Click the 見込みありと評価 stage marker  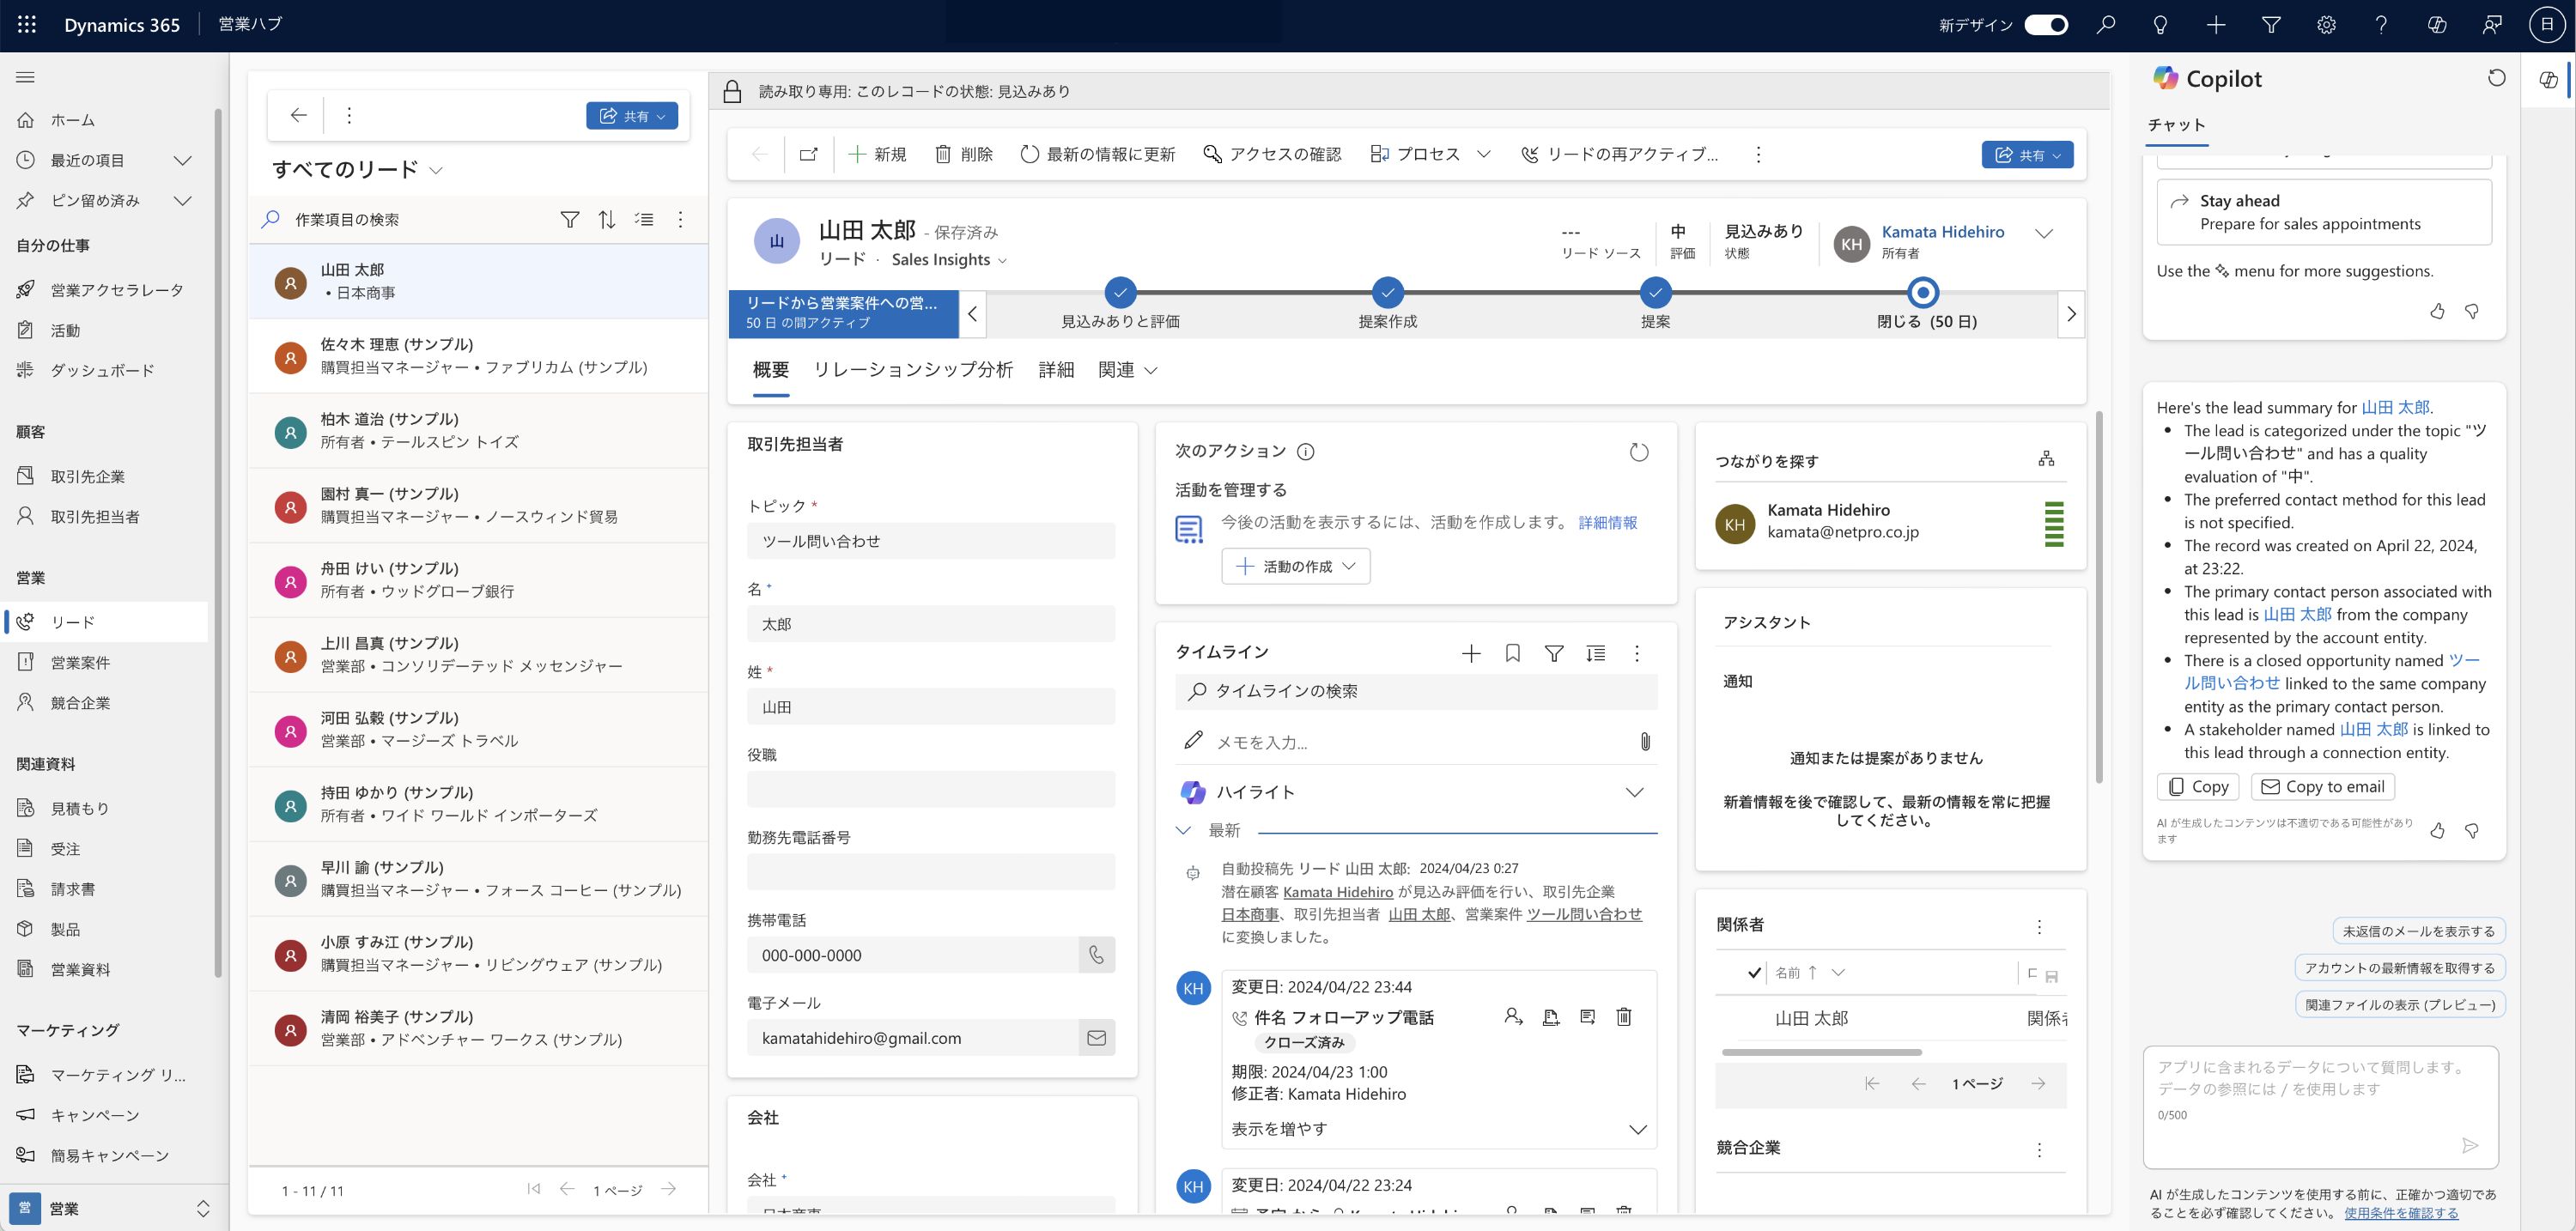(1120, 293)
